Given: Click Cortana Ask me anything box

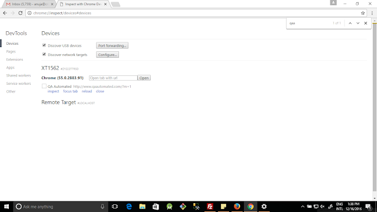Looking at the screenshot, I should click(60, 207).
